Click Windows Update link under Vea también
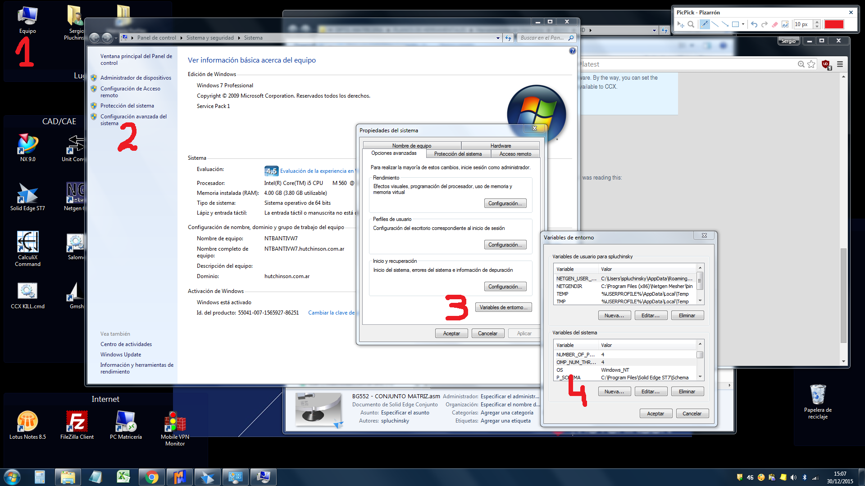 click(x=121, y=355)
